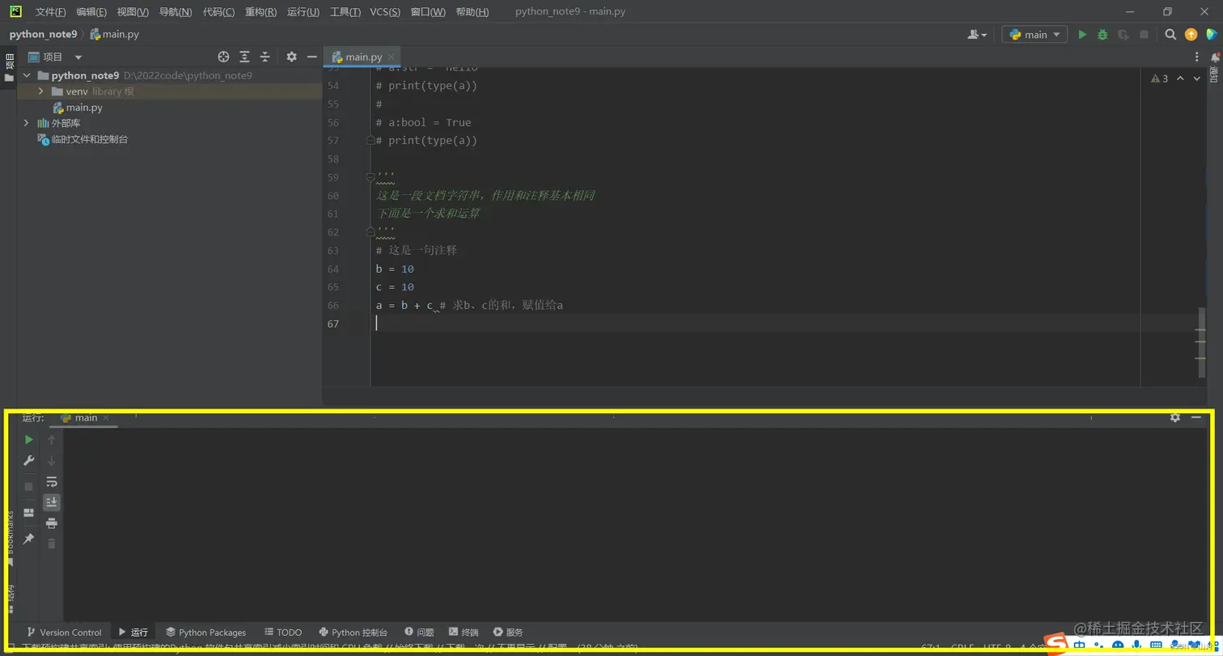Screen dimensions: 1223x656
Task: Expand all items in Project panel
Action: pyautogui.click(x=245, y=57)
